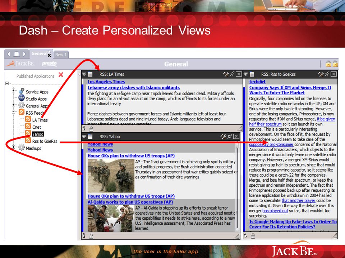Click the small padlock icon in Rss to GoeRss footer

253,236
